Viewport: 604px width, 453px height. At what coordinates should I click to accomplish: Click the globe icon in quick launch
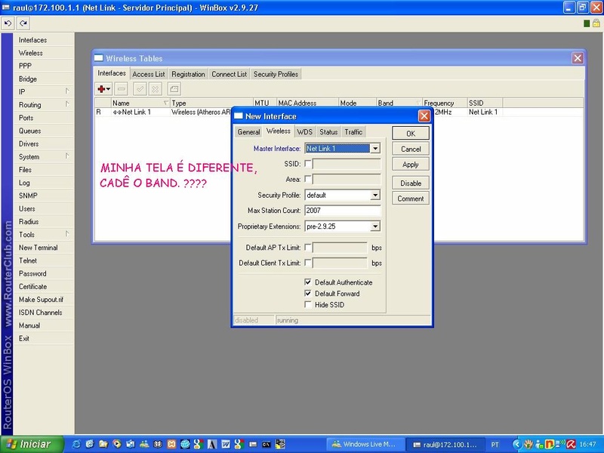(185, 444)
